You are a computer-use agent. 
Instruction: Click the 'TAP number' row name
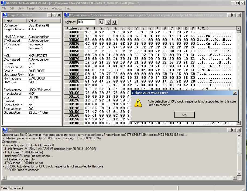coord(12,44)
